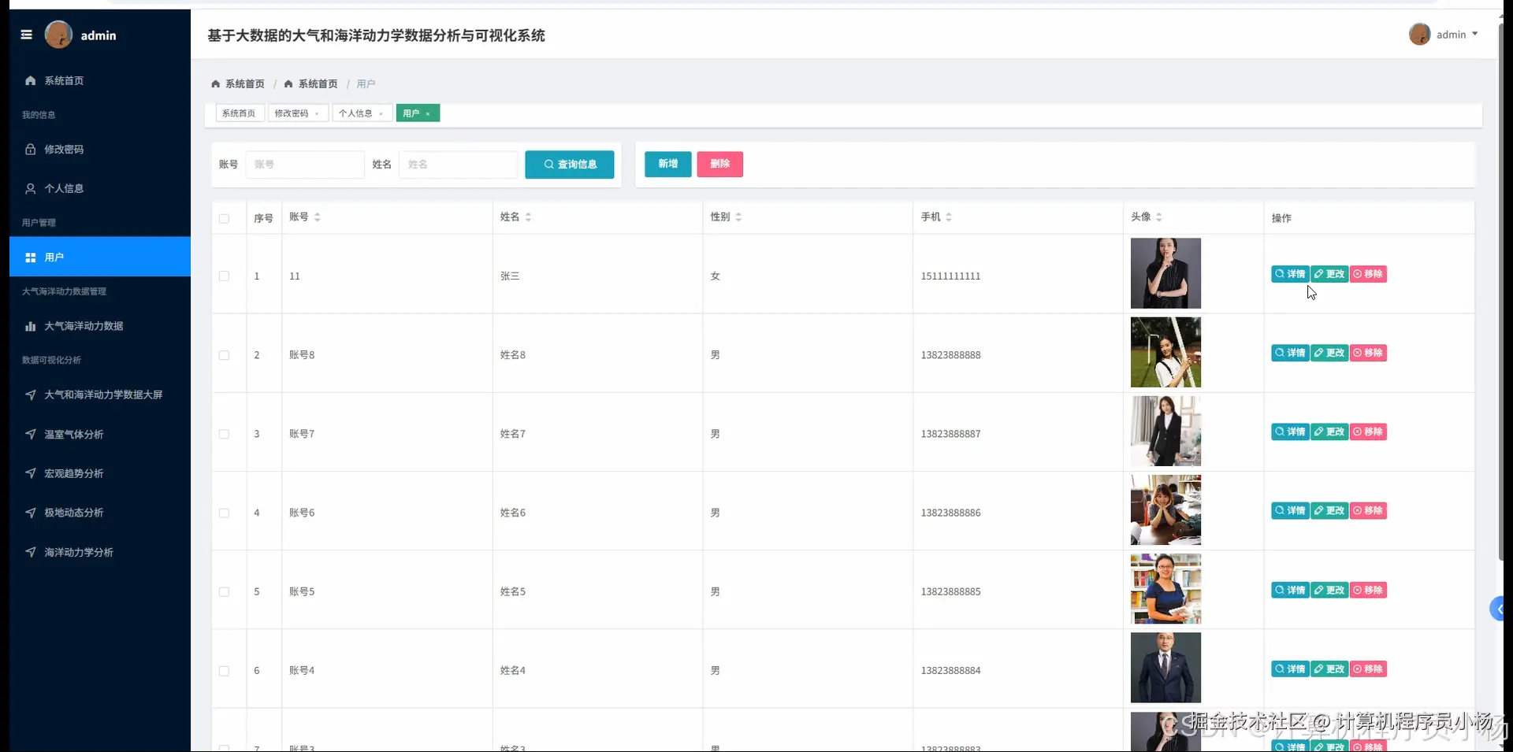Viewport: 1513px width, 752px height.
Task: Open 大气海洋动力数据 sidebar item
Action: click(100, 326)
